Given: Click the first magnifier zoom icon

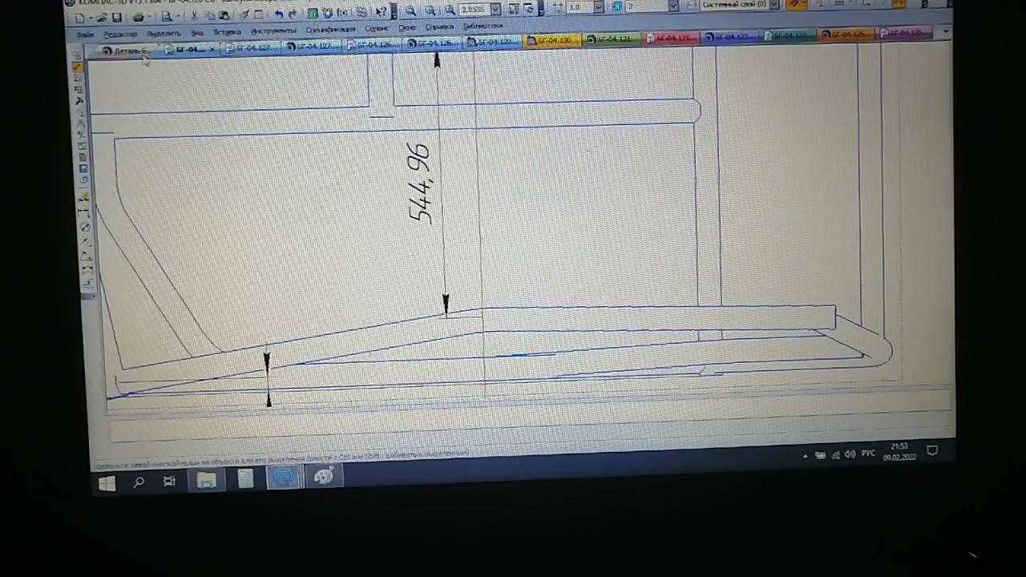Looking at the screenshot, I should [x=410, y=10].
